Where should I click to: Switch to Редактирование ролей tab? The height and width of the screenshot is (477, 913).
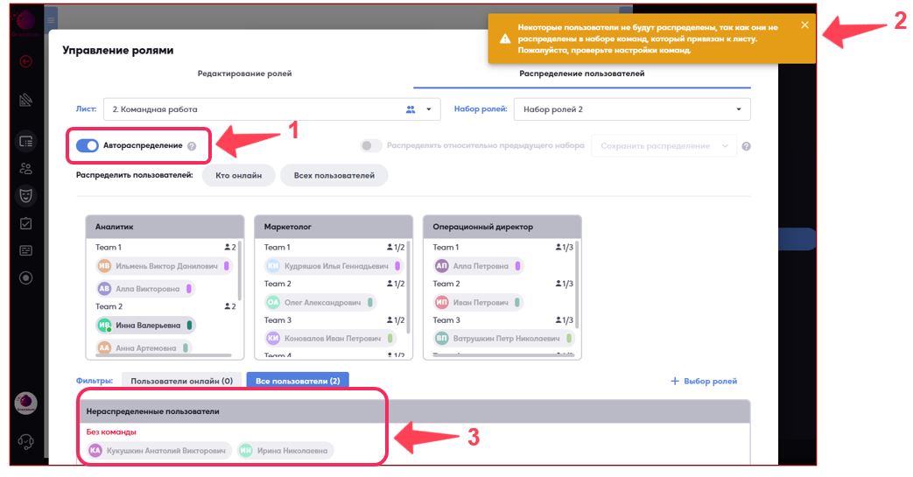(244, 74)
